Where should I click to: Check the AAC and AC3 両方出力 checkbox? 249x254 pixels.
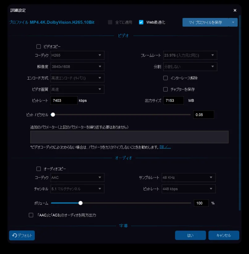pos(31,215)
